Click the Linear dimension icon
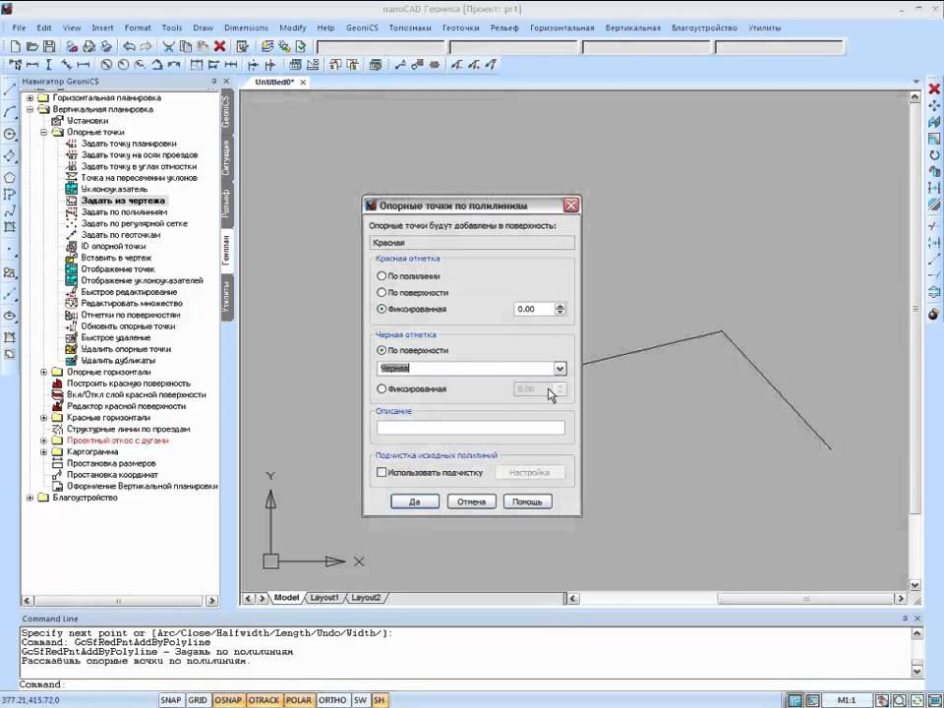 pyautogui.click(x=32, y=65)
